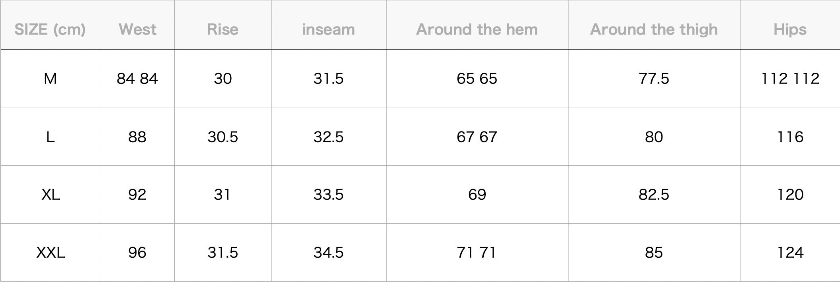Select the L Rise value 30.5
840x282 pixels.
click(223, 137)
